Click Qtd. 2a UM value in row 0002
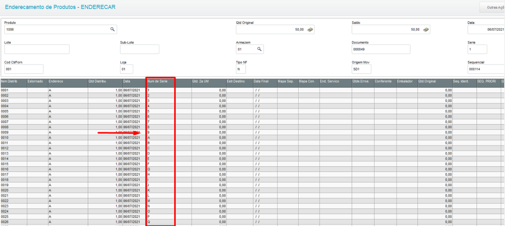Viewport: 505px width, 226px height. (209, 95)
